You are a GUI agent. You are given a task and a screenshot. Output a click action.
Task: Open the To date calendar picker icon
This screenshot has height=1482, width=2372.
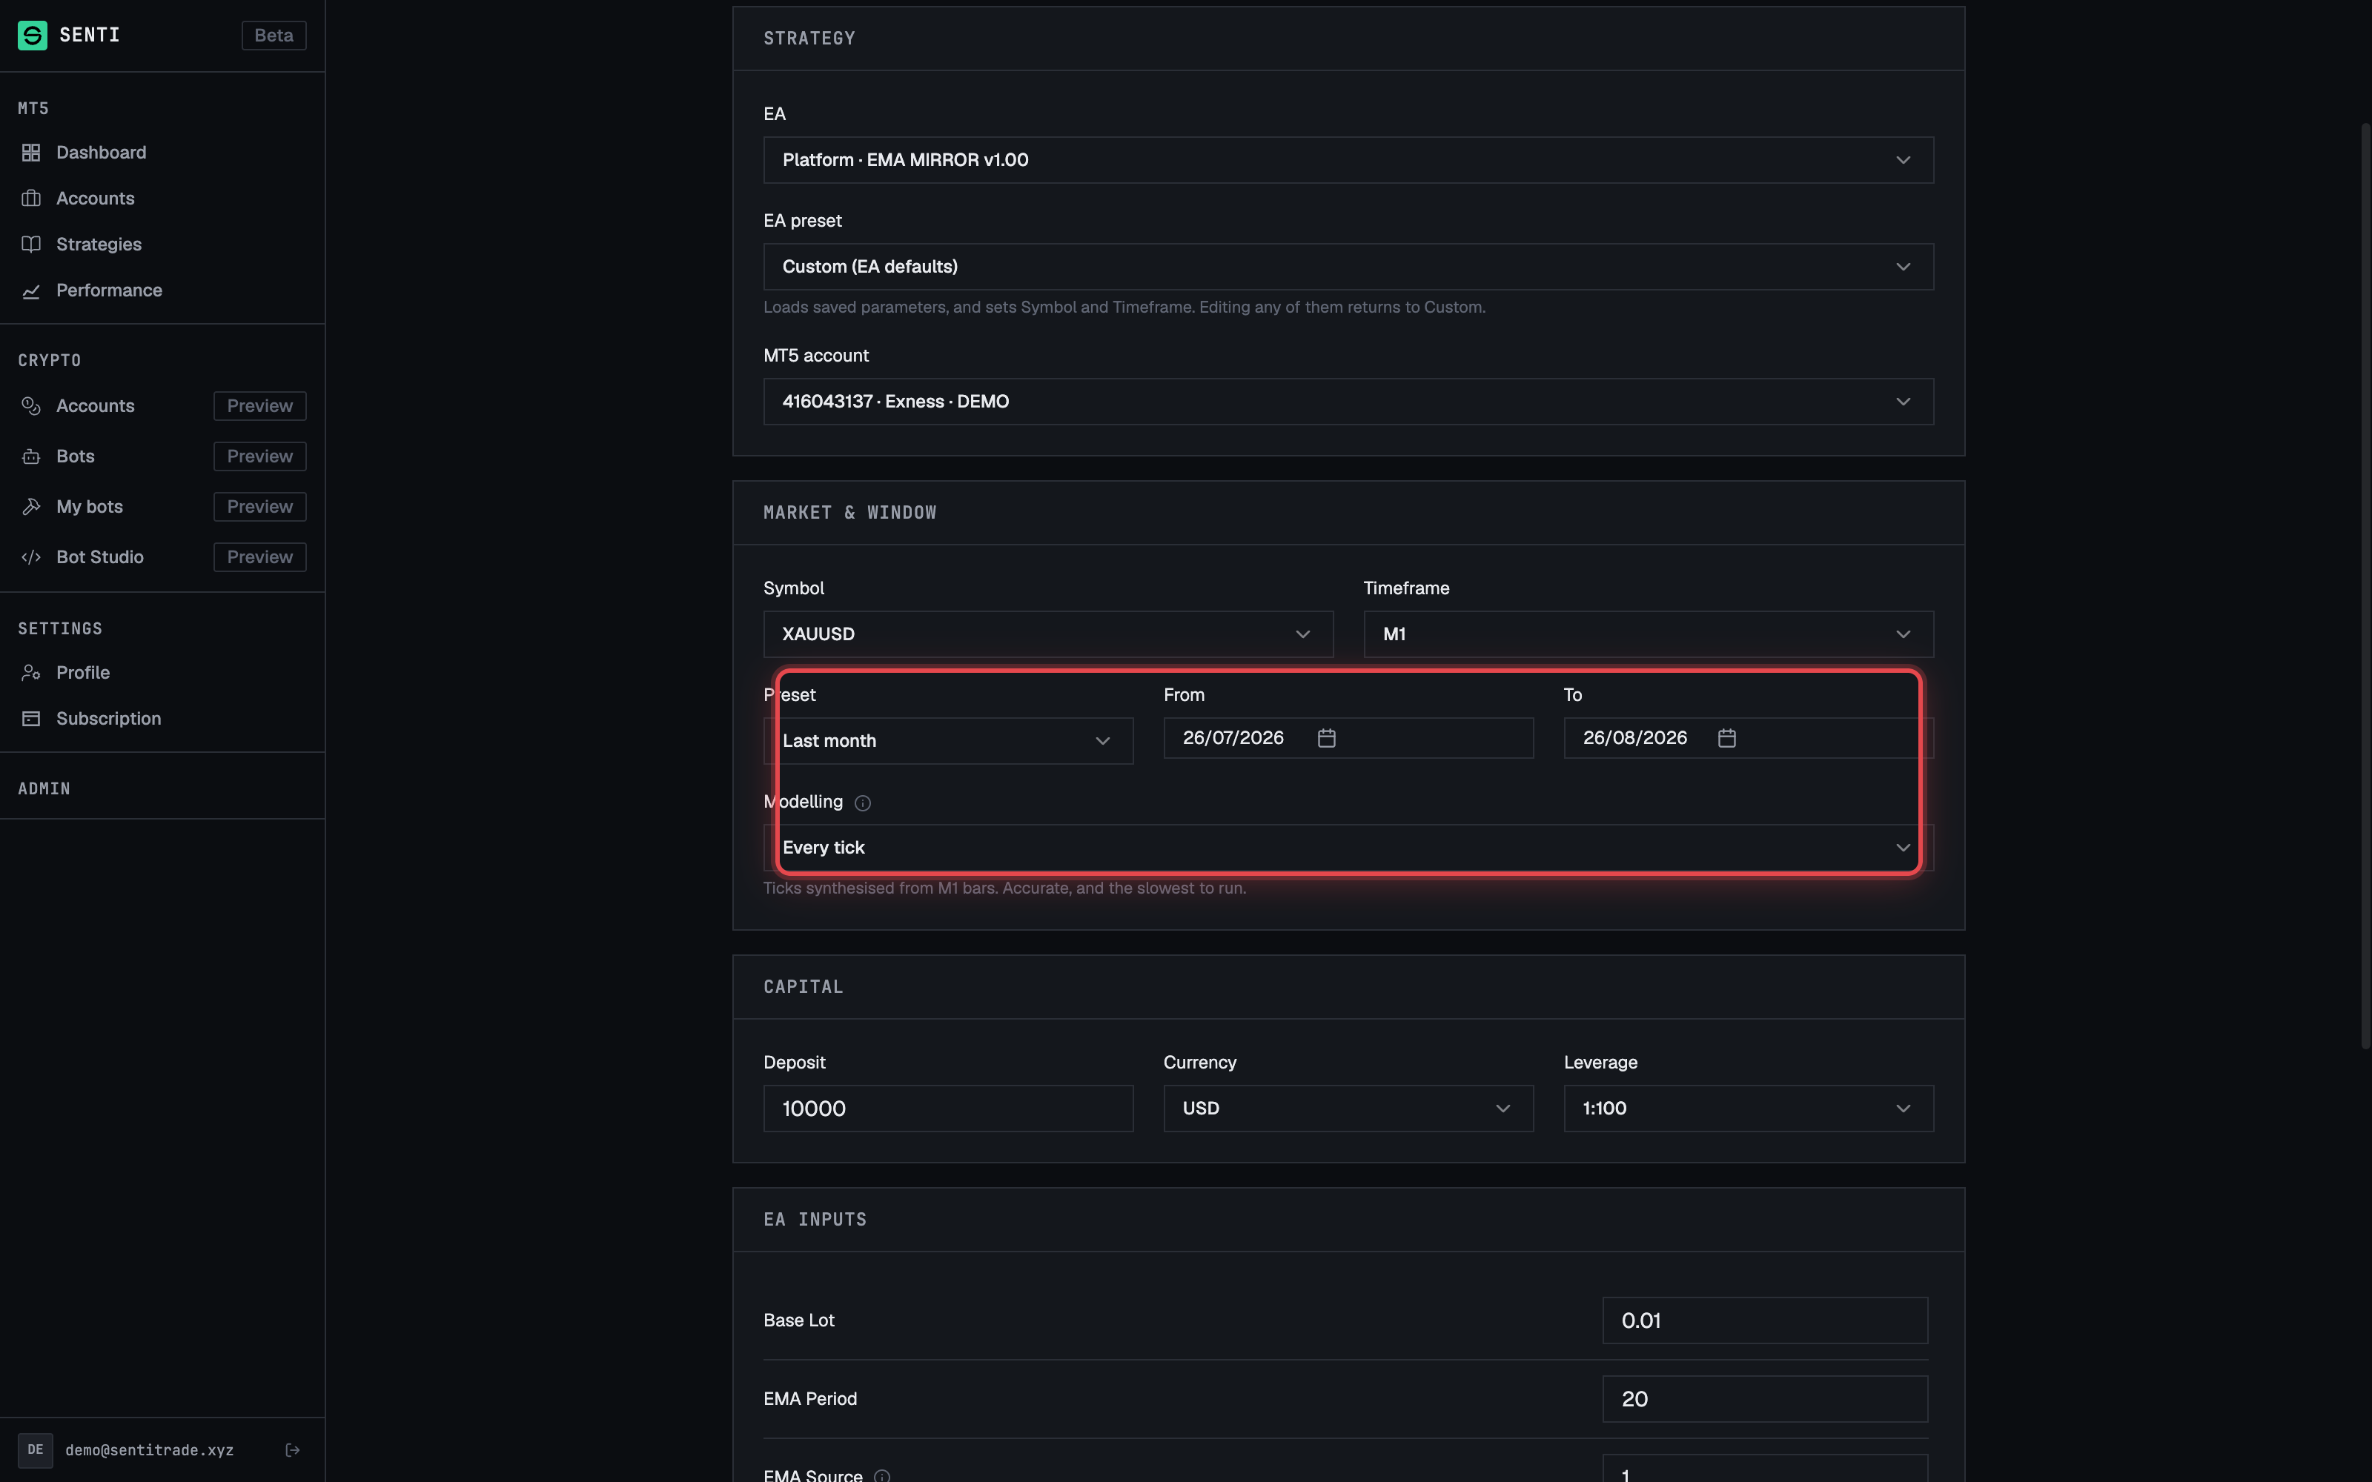tap(1727, 738)
